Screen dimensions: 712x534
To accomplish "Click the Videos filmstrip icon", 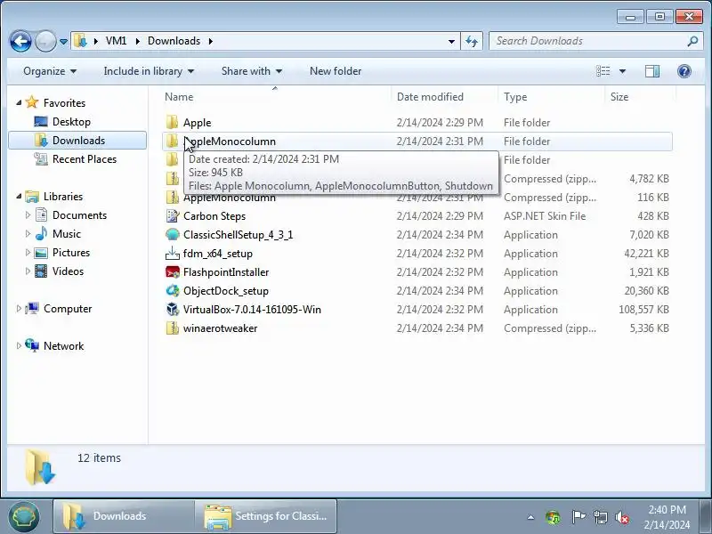I will (x=41, y=271).
